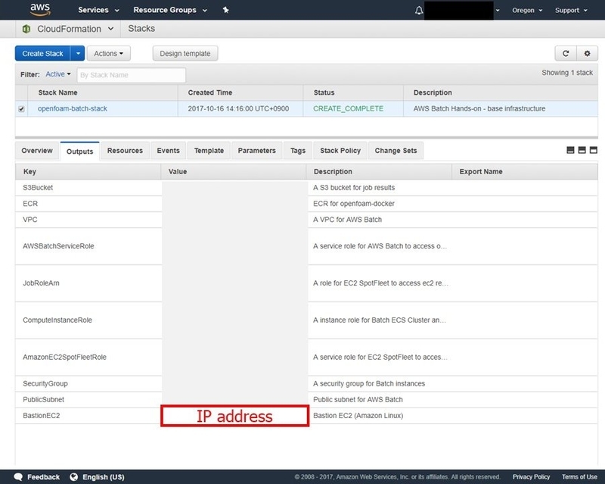Switch to the Tags tab
This screenshot has height=484, width=605.
[298, 151]
